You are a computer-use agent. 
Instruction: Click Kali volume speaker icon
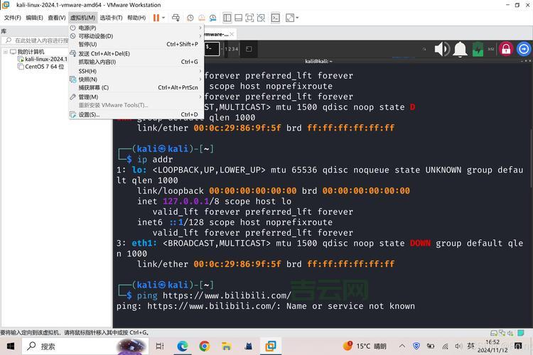click(x=441, y=49)
